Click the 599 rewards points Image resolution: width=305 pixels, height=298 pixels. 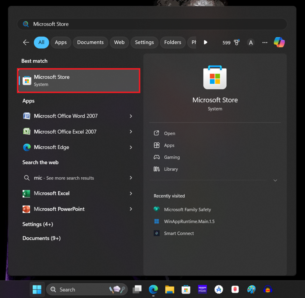[x=226, y=43]
